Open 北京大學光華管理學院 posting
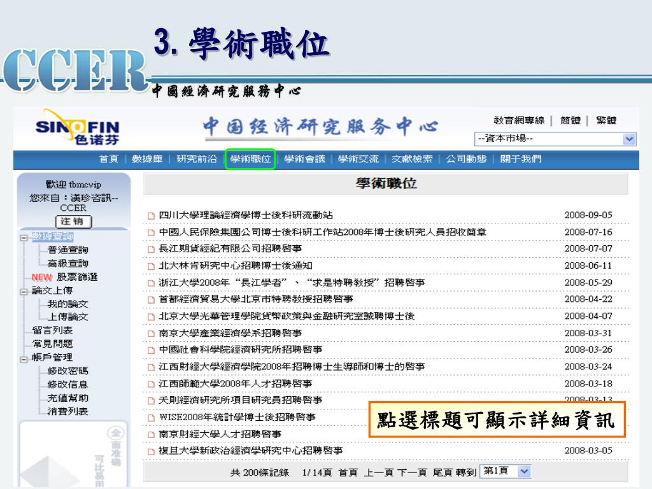This screenshot has width=652, height=489. click(x=287, y=316)
